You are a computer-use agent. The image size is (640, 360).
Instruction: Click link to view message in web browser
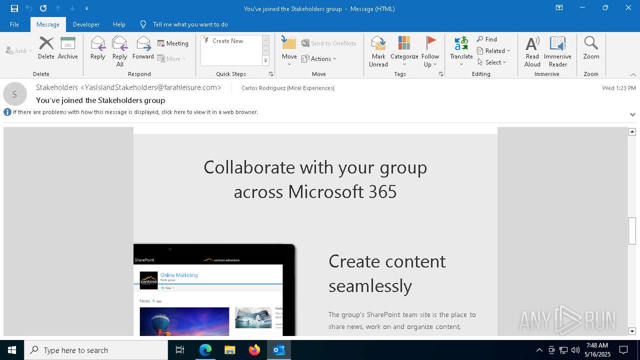pyautogui.click(x=135, y=112)
